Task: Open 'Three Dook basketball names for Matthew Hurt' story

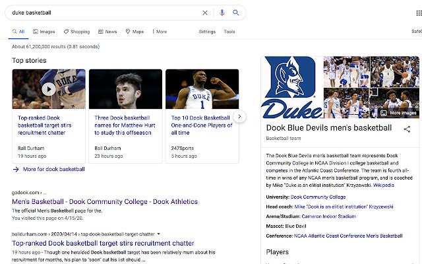Action: [125, 125]
